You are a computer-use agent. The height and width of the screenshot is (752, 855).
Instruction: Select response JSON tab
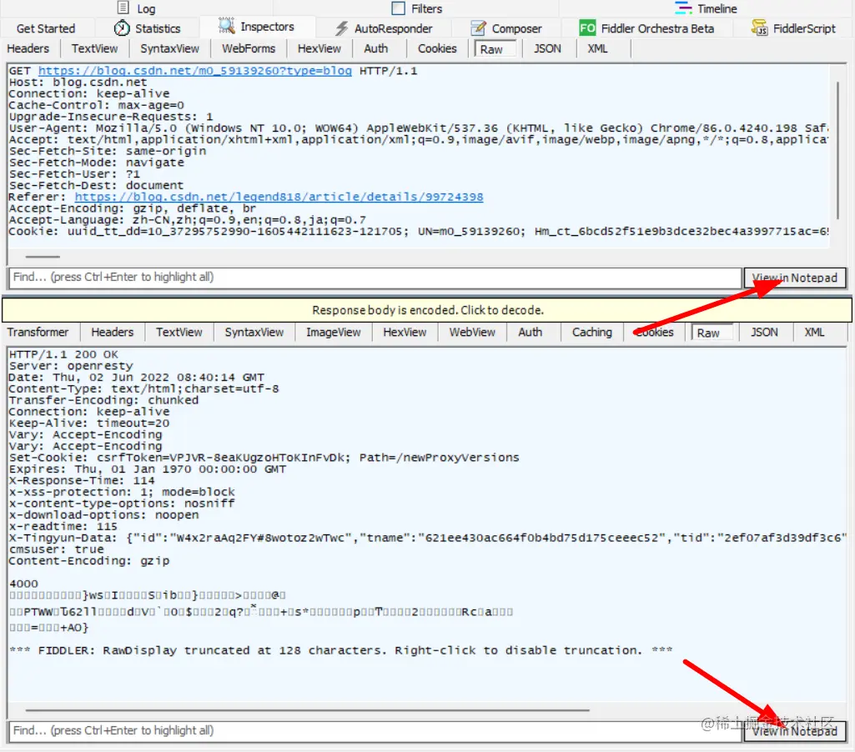click(764, 333)
